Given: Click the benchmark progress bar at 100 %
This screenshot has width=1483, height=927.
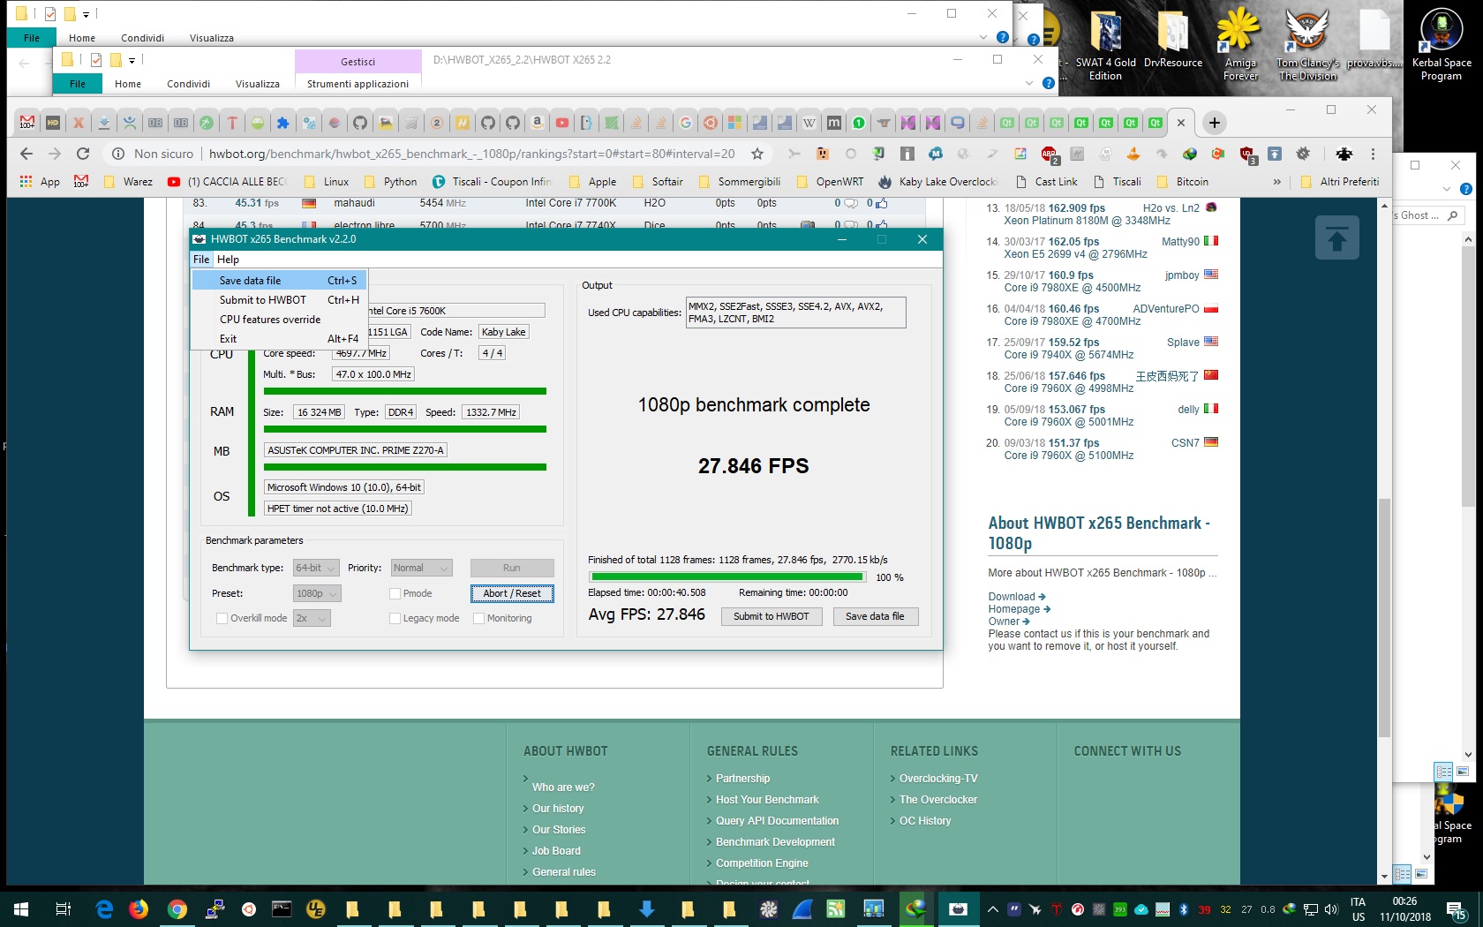Looking at the screenshot, I should (727, 577).
